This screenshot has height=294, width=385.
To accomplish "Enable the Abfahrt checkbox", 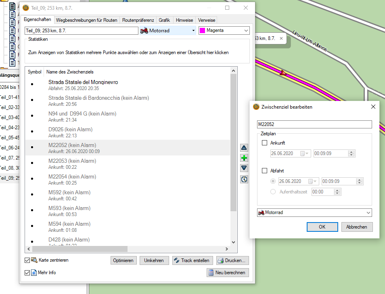I will [265, 171].
